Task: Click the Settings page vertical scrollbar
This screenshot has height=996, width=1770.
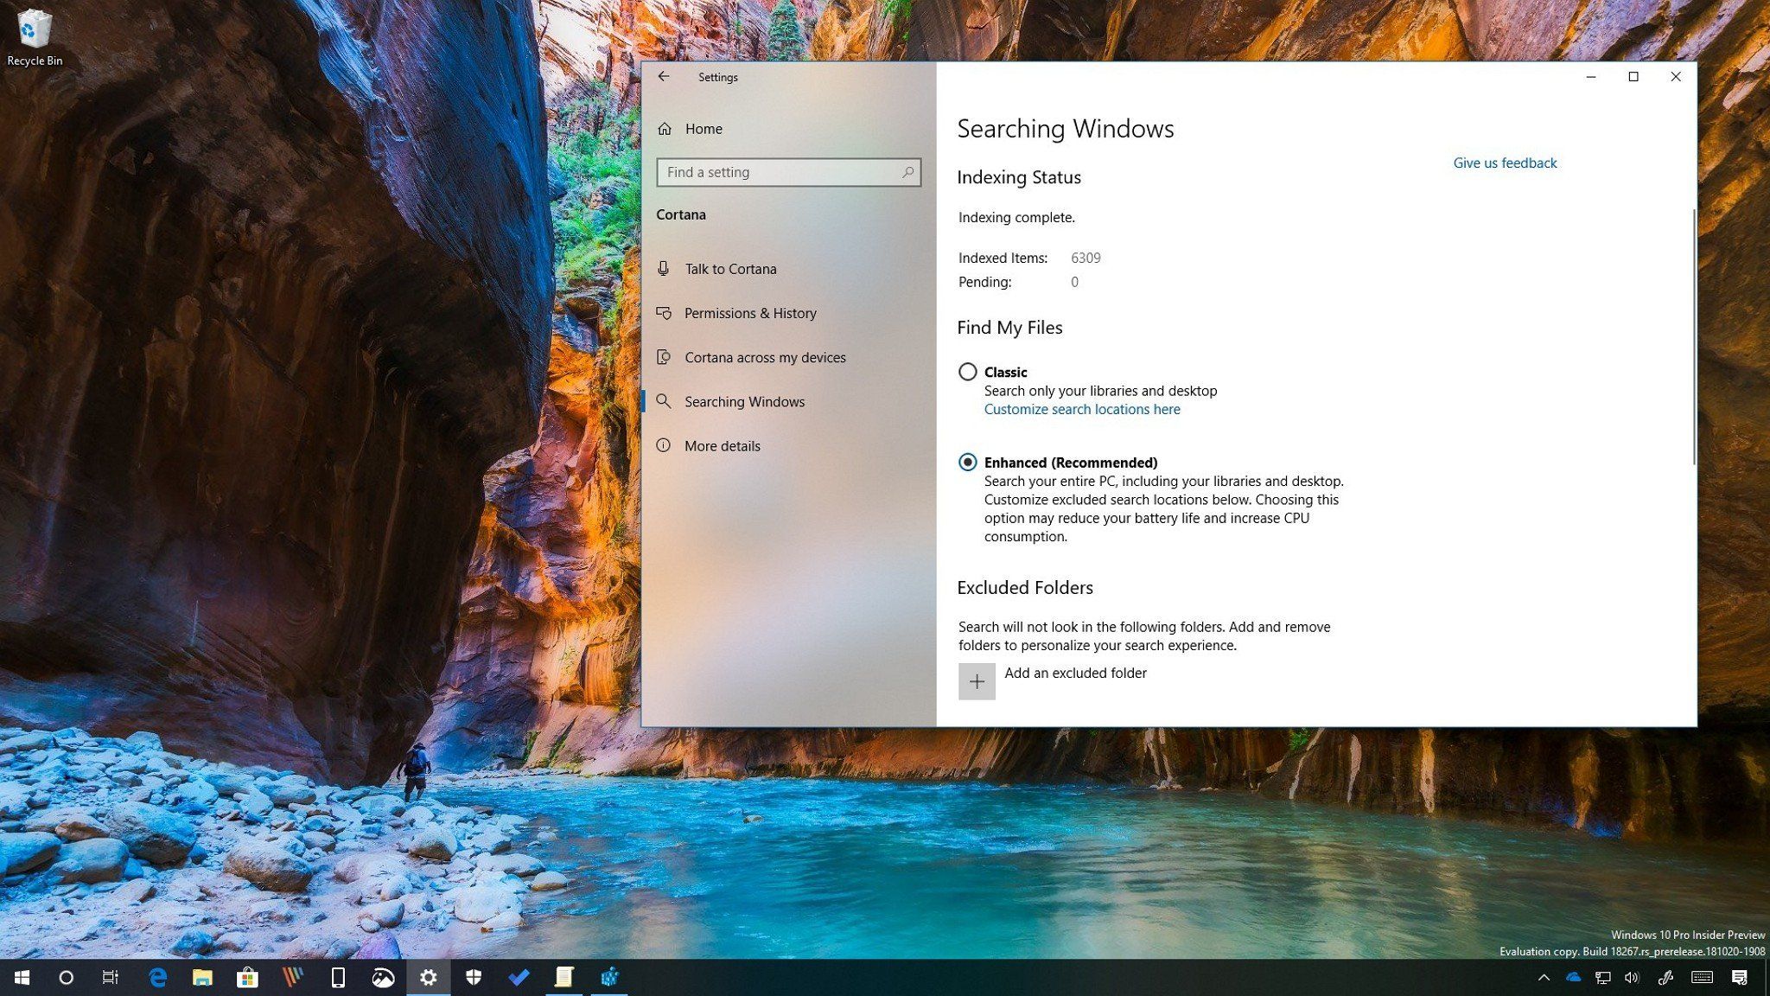Action: [x=1693, y=337]
